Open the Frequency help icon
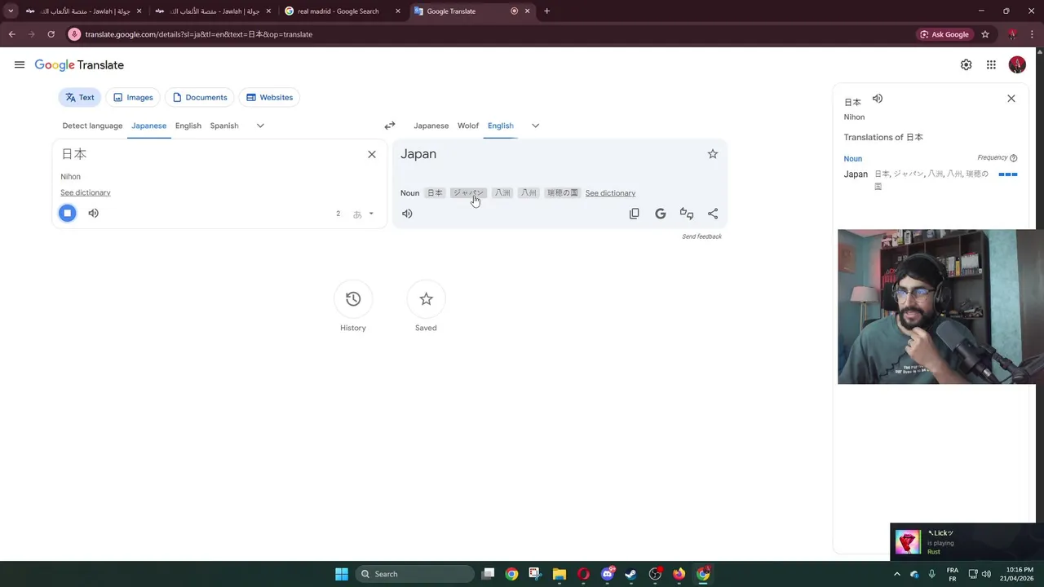Screen dimensions: 1044x587 click(1014, 158)
